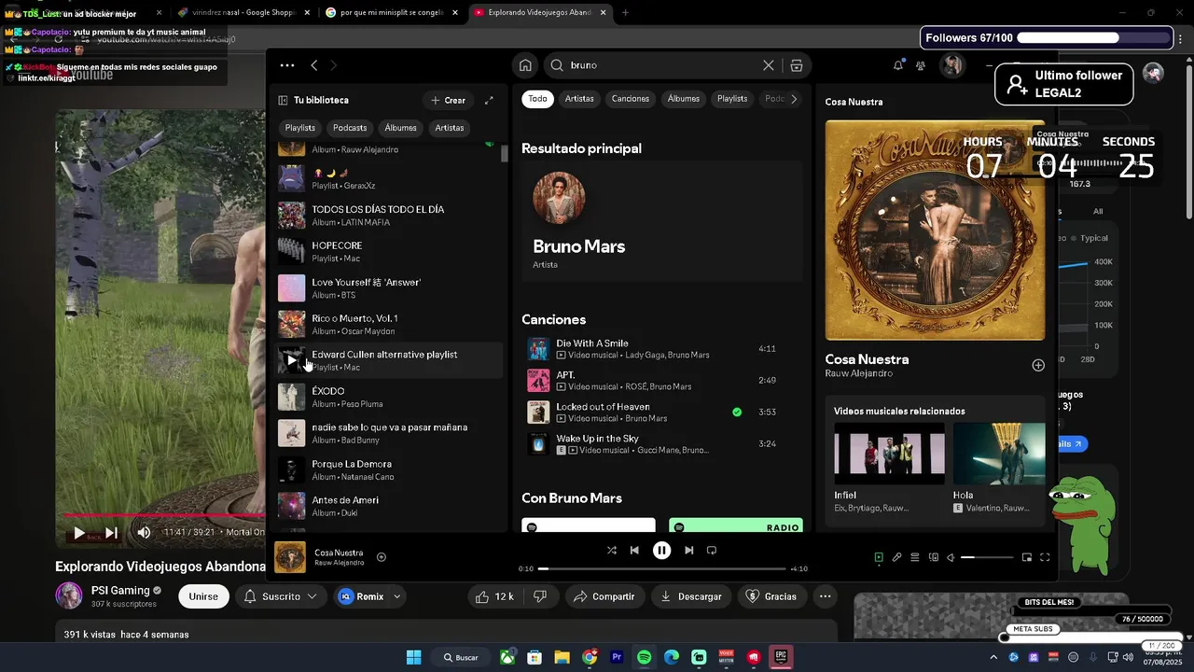
Task: Skip to previous track in Spotify
Action: click(634, 551)
